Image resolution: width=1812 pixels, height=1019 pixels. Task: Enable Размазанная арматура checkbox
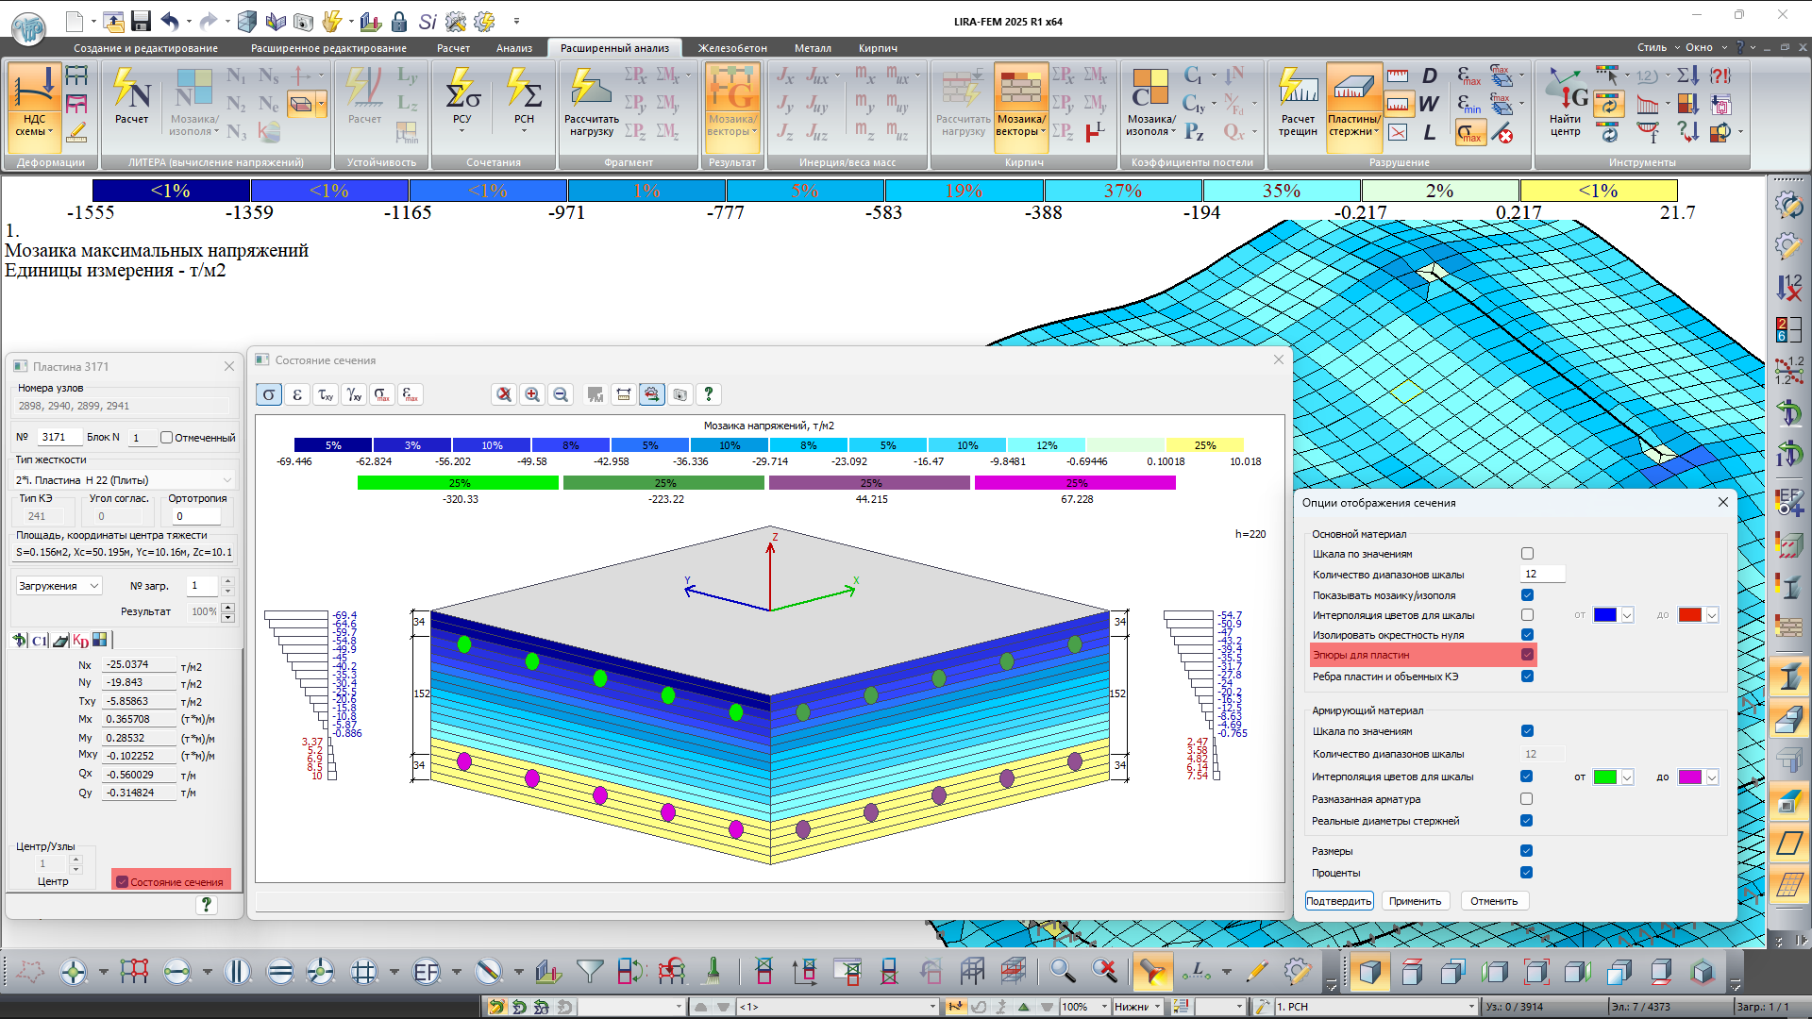point(1527,799)
